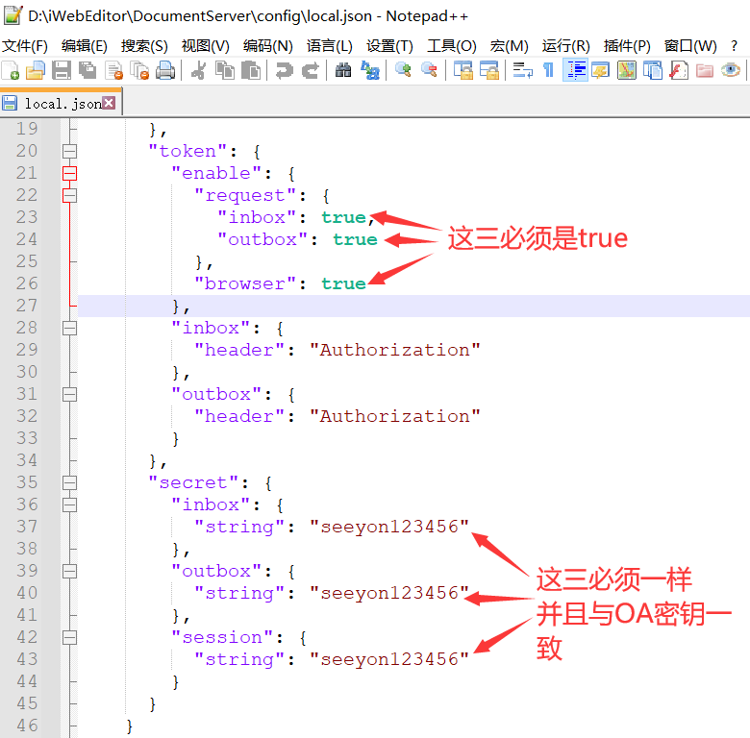Collapse the "inbox" block on line 36
Viewport: 750px width, 738px height.
tap(70, 504)
